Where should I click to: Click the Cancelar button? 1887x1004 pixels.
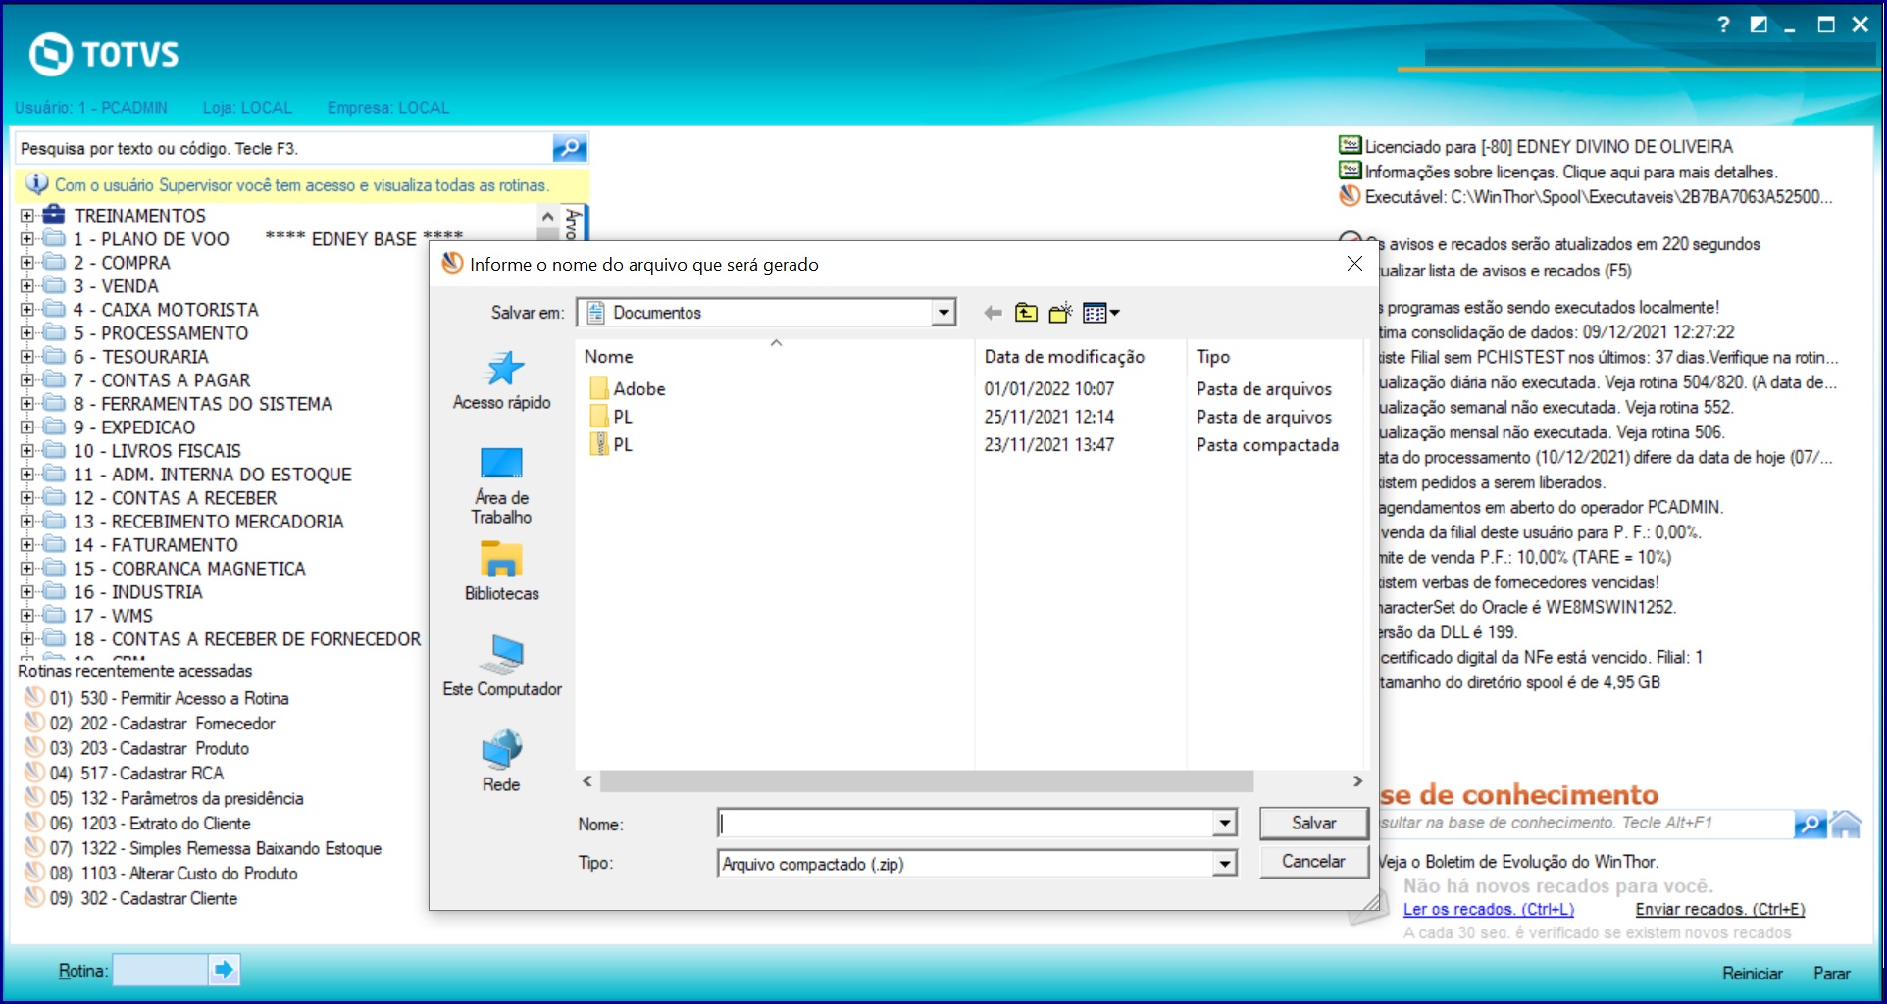(x=1313, y=861)
